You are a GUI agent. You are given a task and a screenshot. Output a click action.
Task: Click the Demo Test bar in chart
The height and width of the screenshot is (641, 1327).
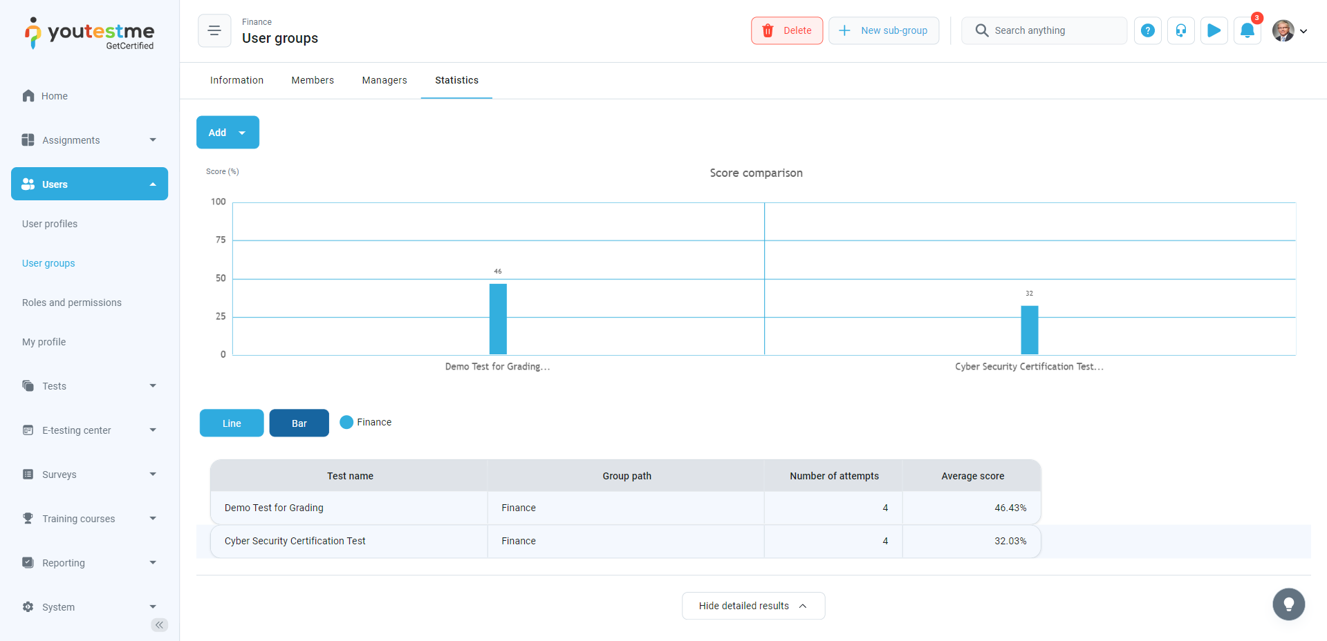click(x=498, y=319)
